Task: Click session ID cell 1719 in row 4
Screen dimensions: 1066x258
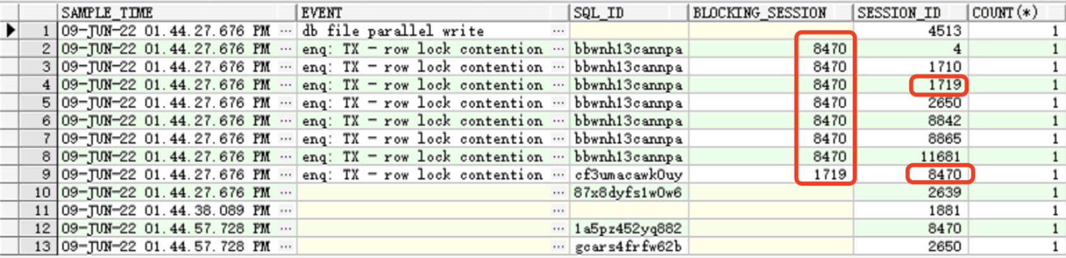Action: click(910, 84)
